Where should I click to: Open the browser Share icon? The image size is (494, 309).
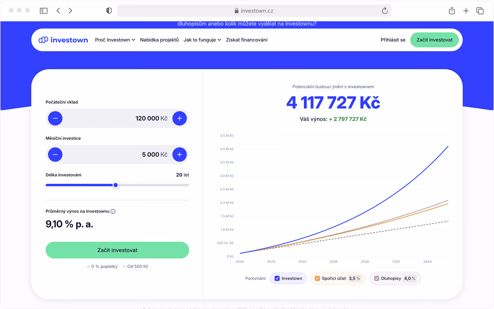tap(452, 11)
